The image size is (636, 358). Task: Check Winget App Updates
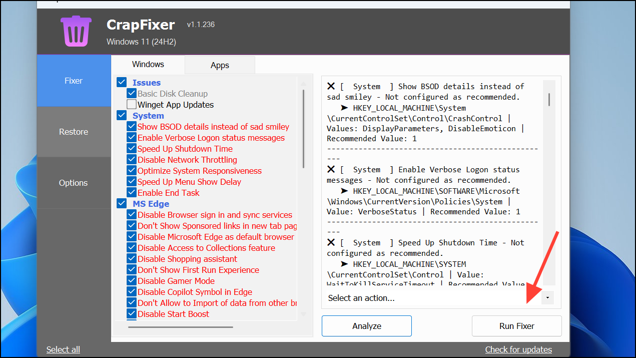point(132,105)
